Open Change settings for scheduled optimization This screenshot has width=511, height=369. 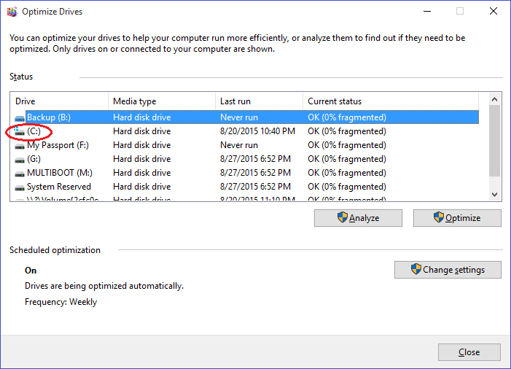pyautogui.click(x=448, y=270)
